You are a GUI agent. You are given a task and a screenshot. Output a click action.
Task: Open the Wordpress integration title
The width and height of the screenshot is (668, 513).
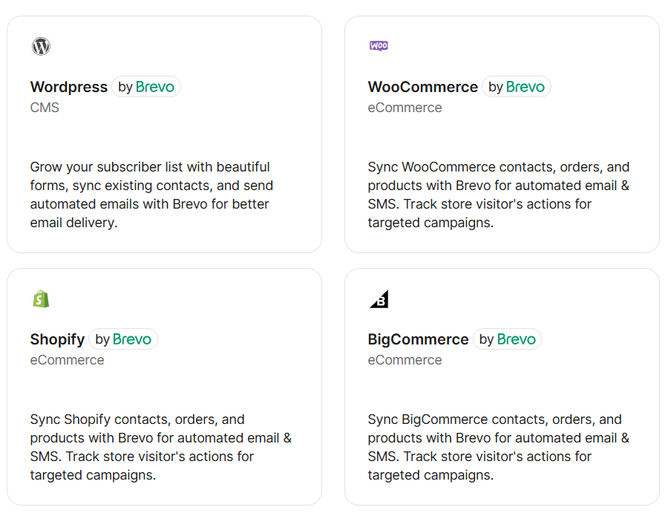(x=69, y=87)
